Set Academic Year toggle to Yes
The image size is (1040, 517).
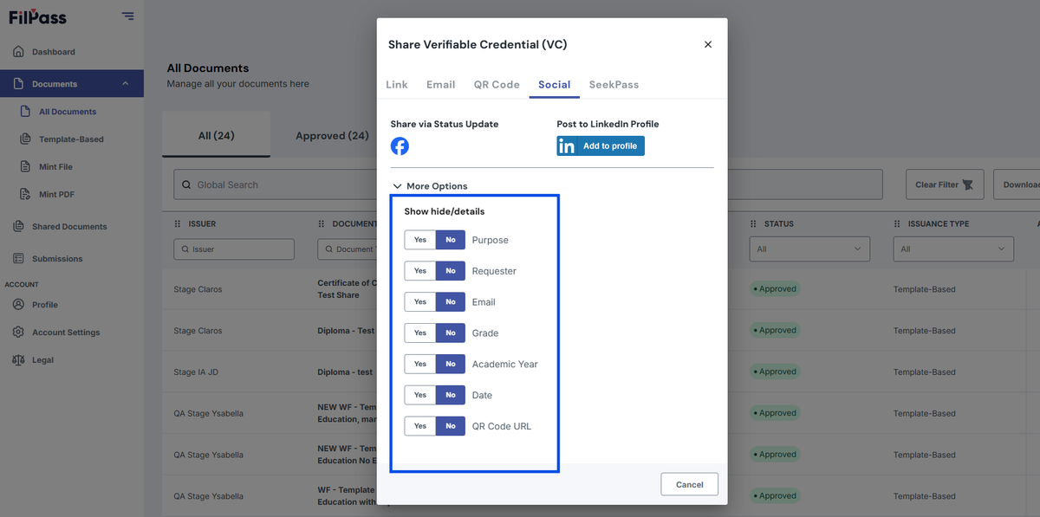pos(420,365)
